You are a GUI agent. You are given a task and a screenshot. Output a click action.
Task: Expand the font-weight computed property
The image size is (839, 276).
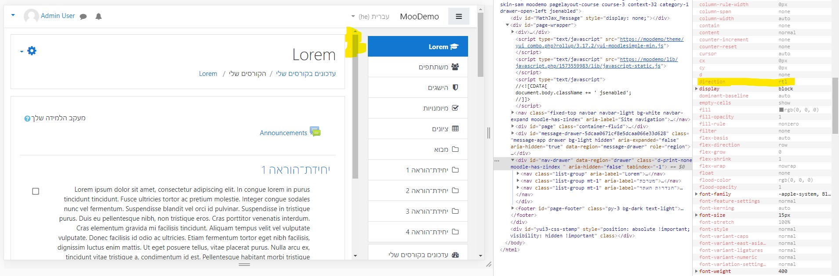tap(696, 271)
